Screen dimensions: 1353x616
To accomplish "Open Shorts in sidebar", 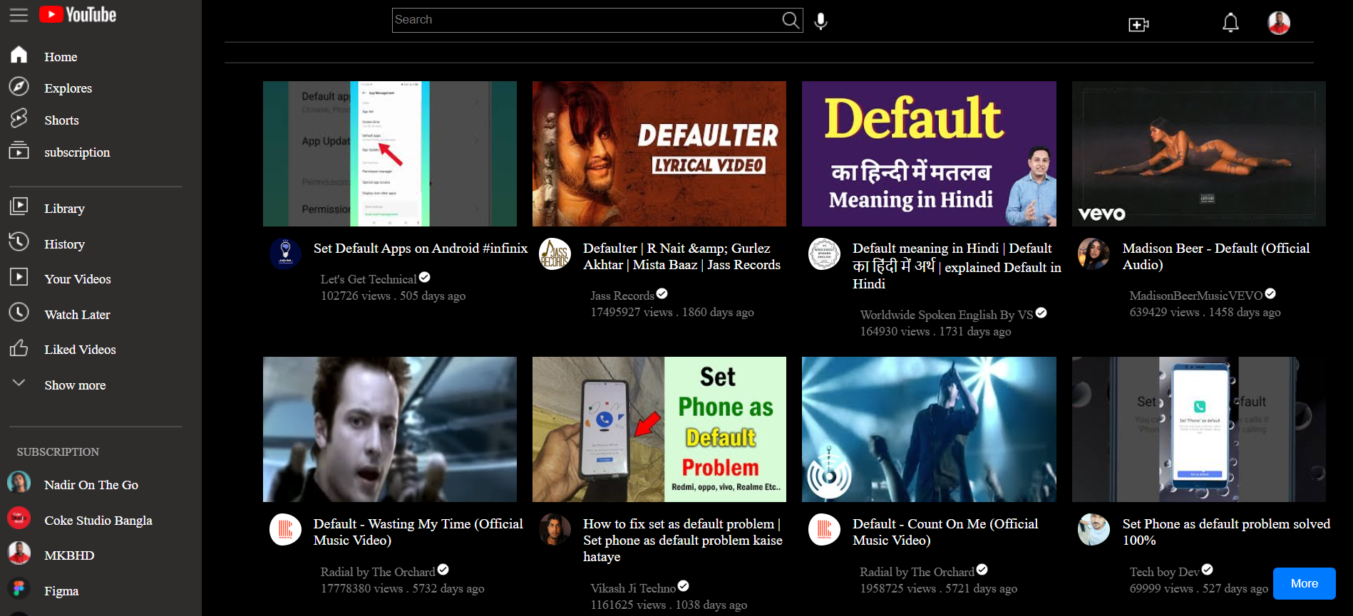I will click(x=61, y=120).
